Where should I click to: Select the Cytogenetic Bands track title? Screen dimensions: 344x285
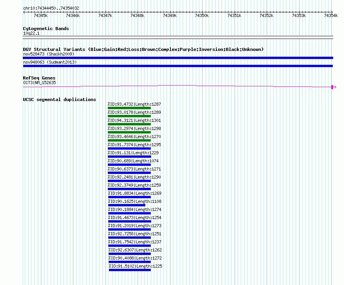click(x=46, y=29)
